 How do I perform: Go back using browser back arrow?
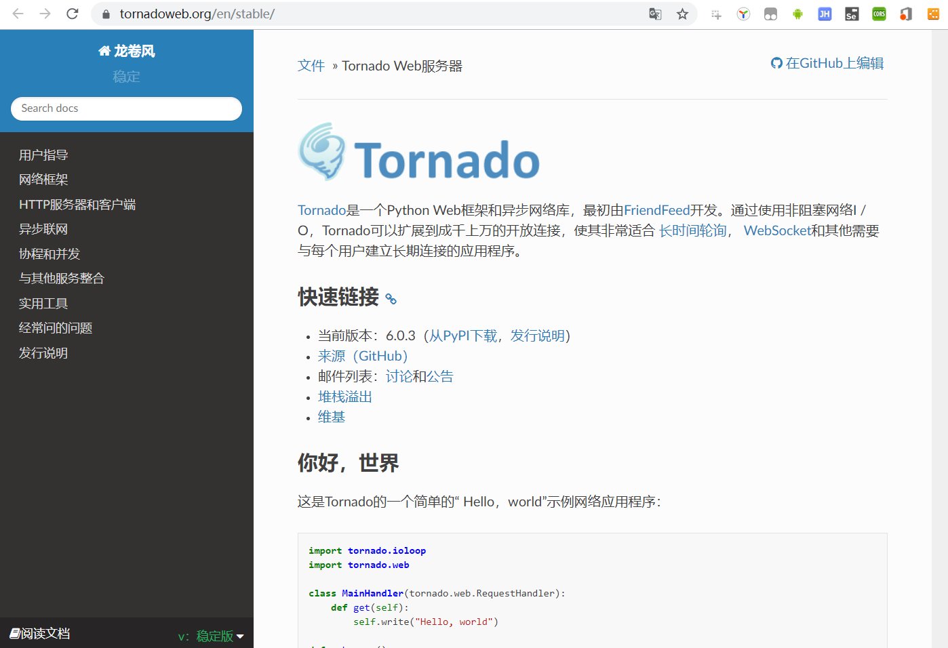pyautogui.click(x=18, y=14)
